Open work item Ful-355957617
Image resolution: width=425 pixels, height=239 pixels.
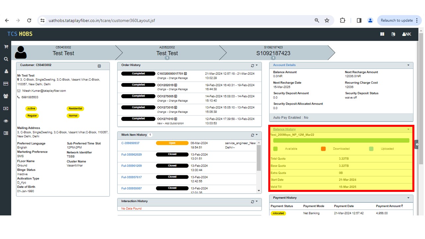click(x=131, y=177)
